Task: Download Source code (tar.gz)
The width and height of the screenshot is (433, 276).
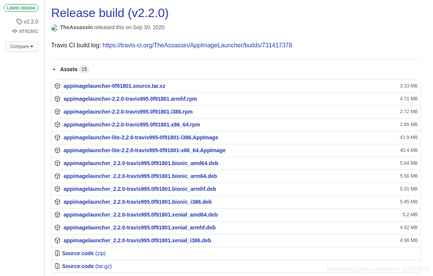Action: point(87,266)
